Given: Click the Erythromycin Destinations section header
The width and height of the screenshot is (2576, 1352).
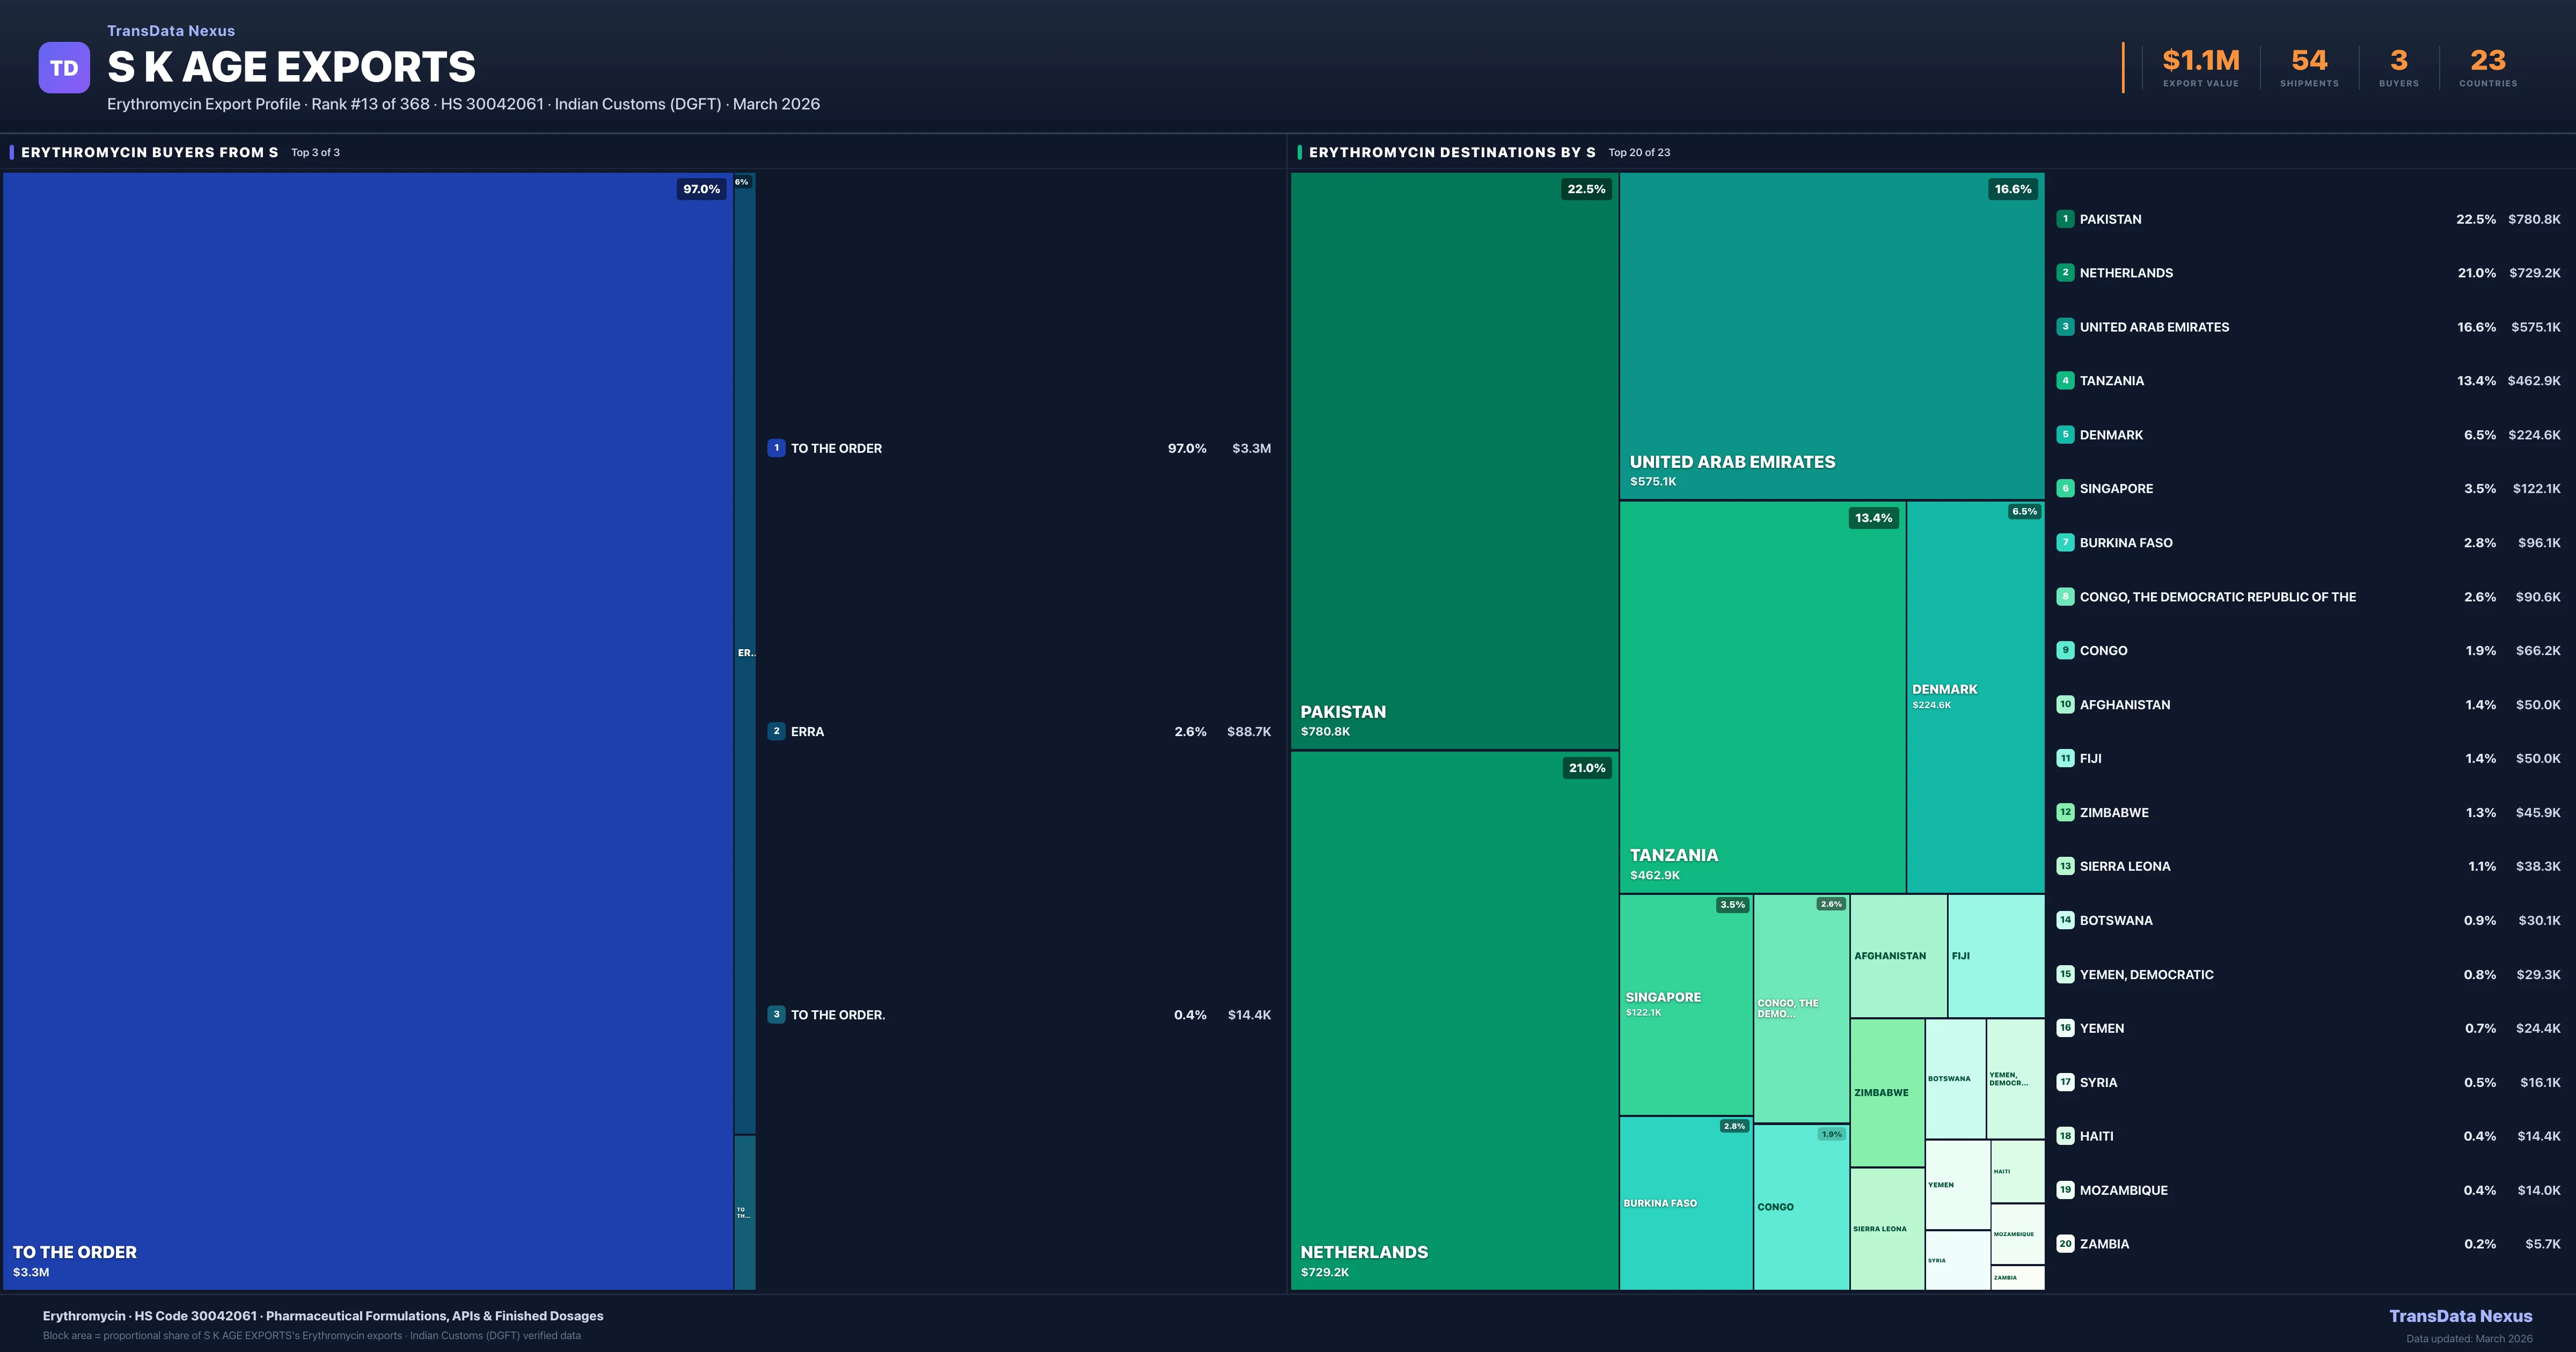Looking at the screenshot, I should pos(1451,152).
